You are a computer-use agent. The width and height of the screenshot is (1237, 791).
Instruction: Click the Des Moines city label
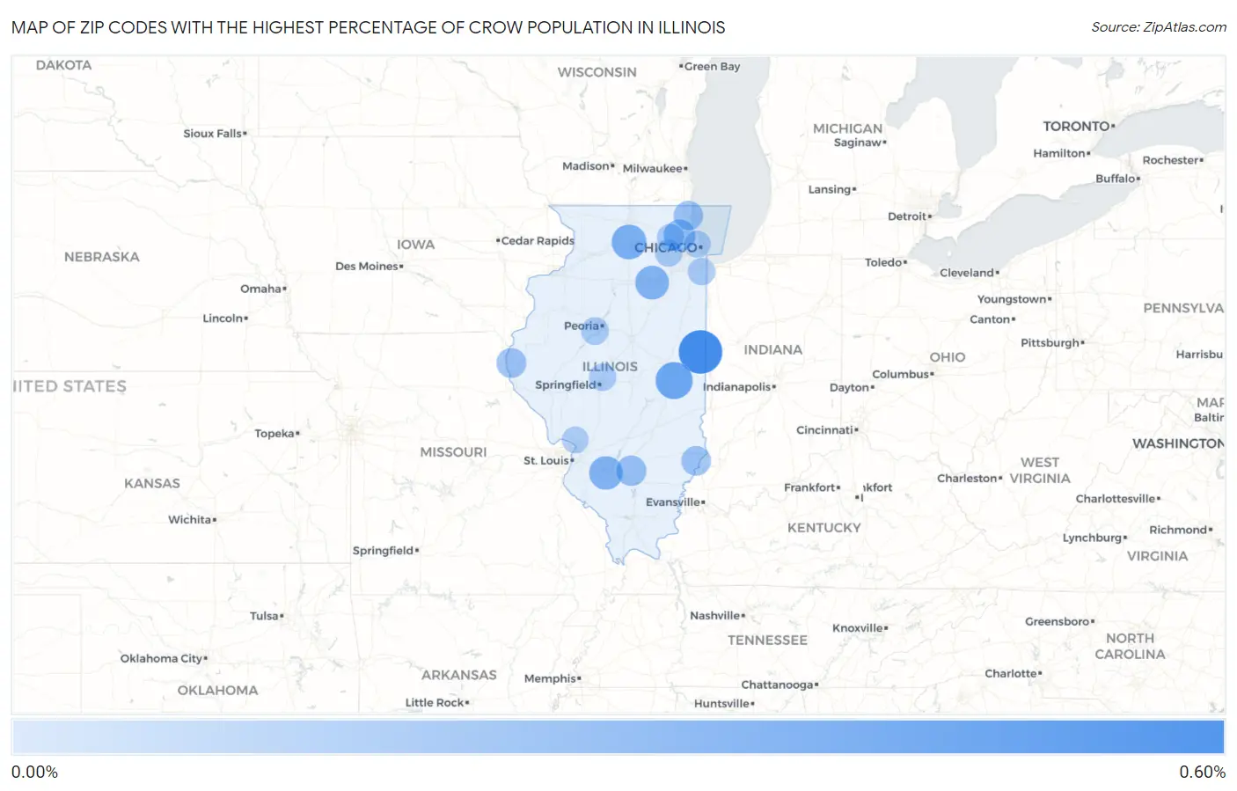point(368,266)
